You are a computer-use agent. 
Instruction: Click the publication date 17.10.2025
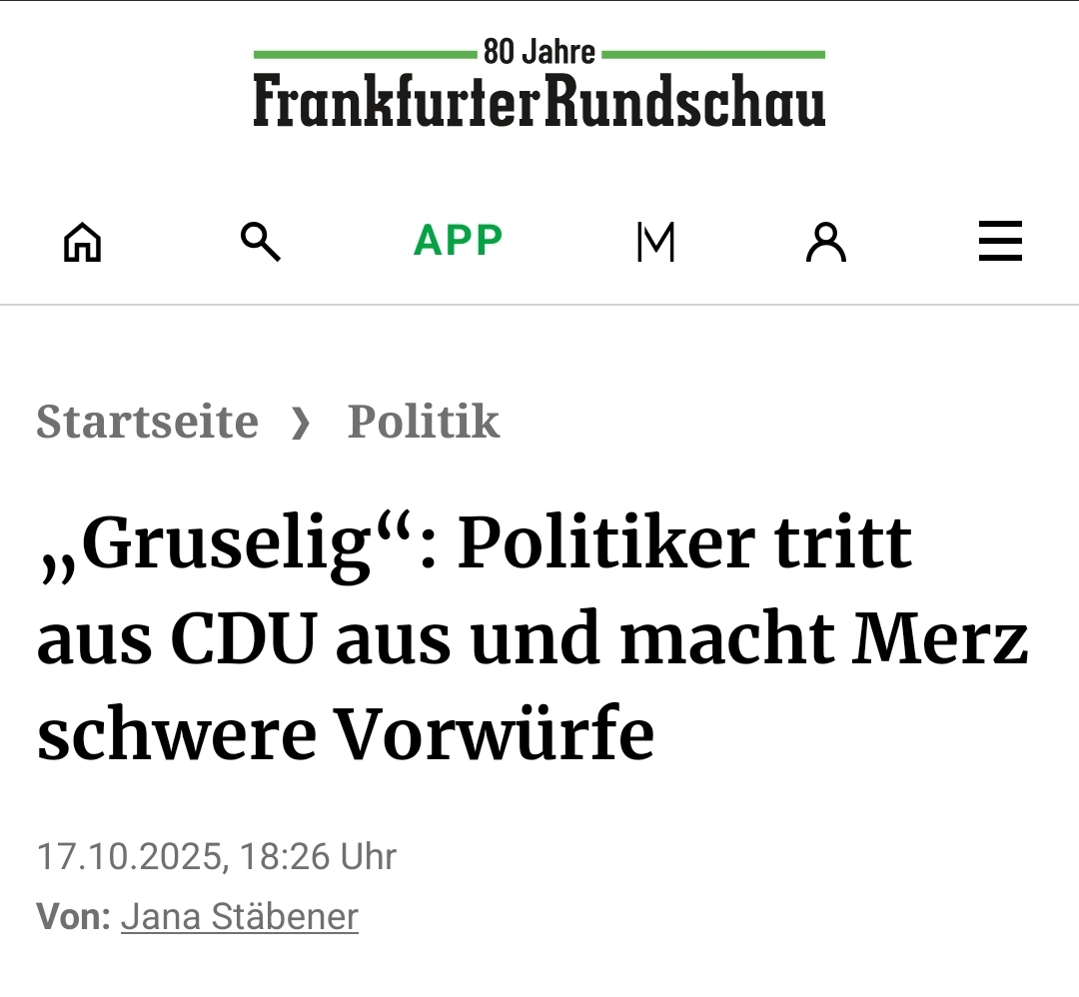coord(130,857)
